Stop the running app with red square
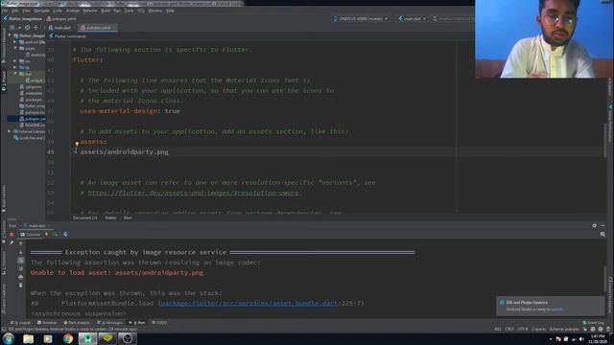This screenshot has height=345, width=614. (12, 234)
